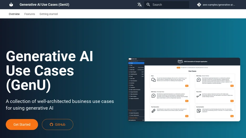
Task: Click settings gear beside dummy@dummy in preview
Action: coord(143,120)
